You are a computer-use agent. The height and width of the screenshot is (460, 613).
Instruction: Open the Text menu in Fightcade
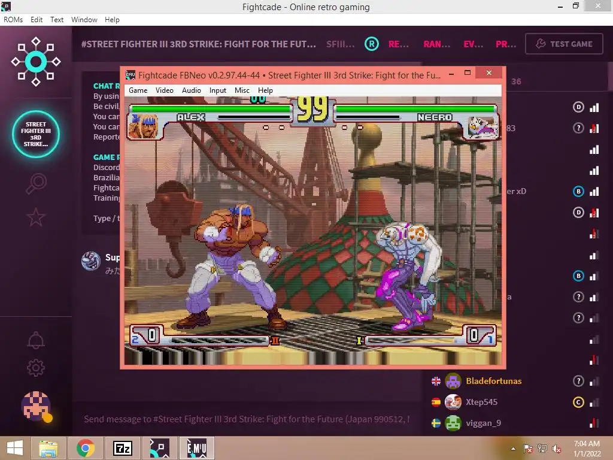(57, 20)
